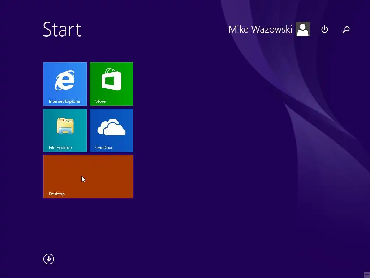Open Mike Wazowski account name
Screen dimensions: 370x278
tap(260, 29)
